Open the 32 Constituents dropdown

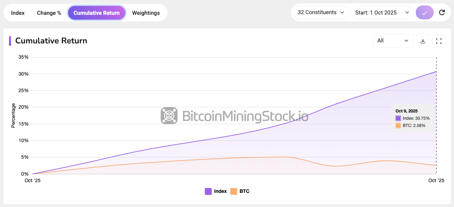pos(321,12)
